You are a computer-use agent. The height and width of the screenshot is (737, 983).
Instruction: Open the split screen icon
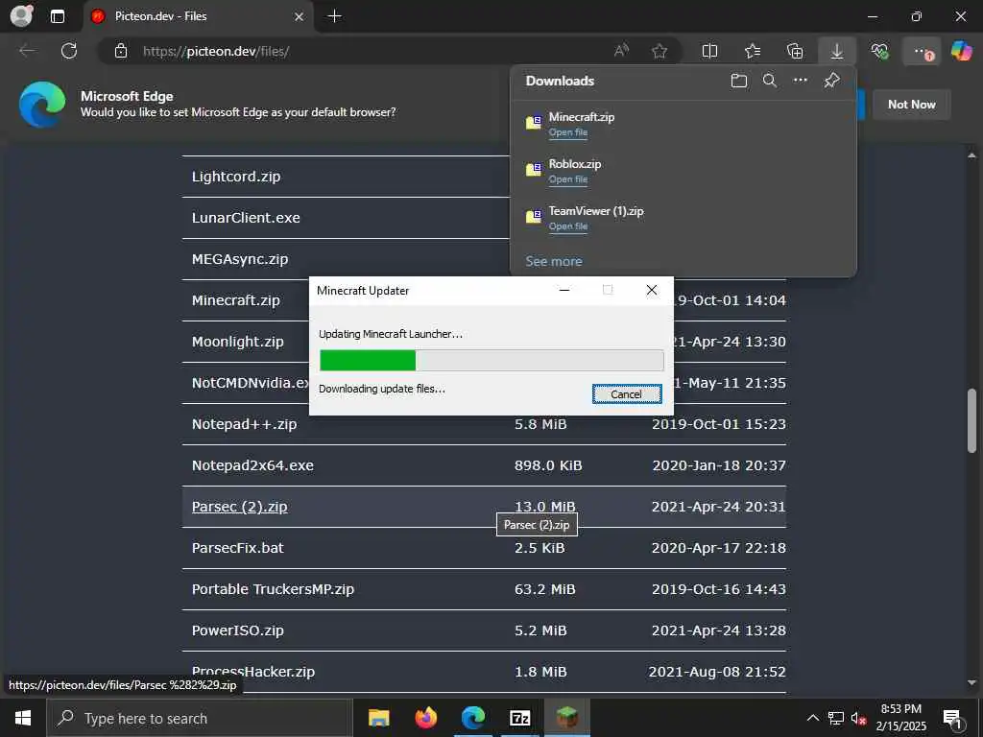(709, 51)
